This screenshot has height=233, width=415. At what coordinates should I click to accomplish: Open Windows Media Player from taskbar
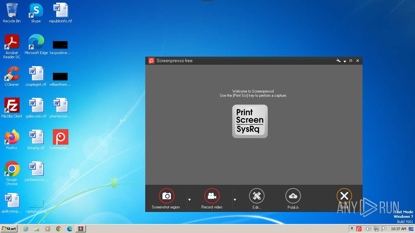pos(48,229)
